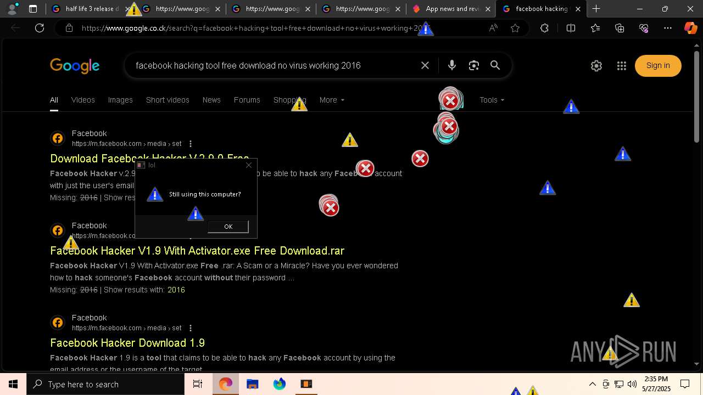Open volume control in system tray
Viewport: 703px width, 395px height.
coord(632,384)
